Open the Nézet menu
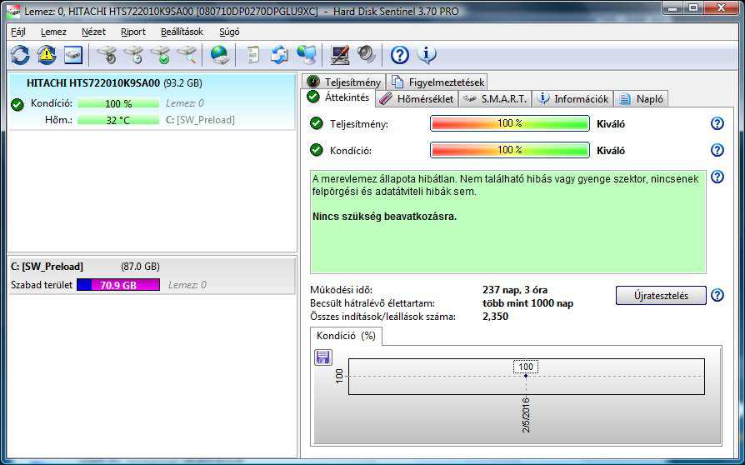Screen dimensions: 745x465 93,32
